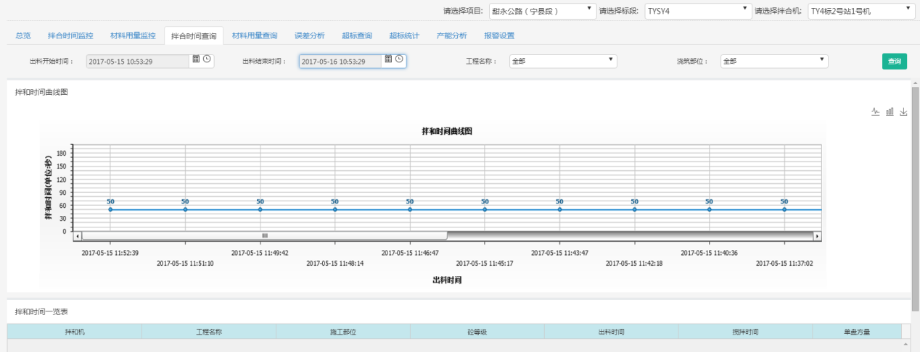Viewport: 920px width, 352px height.
Task: Go to the 报警设置 tab
Action: [x=499, y=35]
